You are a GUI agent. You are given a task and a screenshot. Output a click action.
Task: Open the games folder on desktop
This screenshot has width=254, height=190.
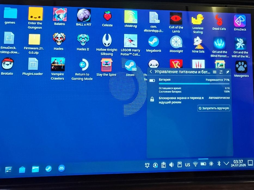[10, 13]
